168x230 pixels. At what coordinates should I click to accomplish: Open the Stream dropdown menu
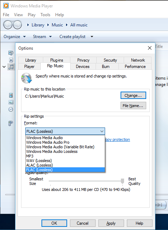point(42,37)
